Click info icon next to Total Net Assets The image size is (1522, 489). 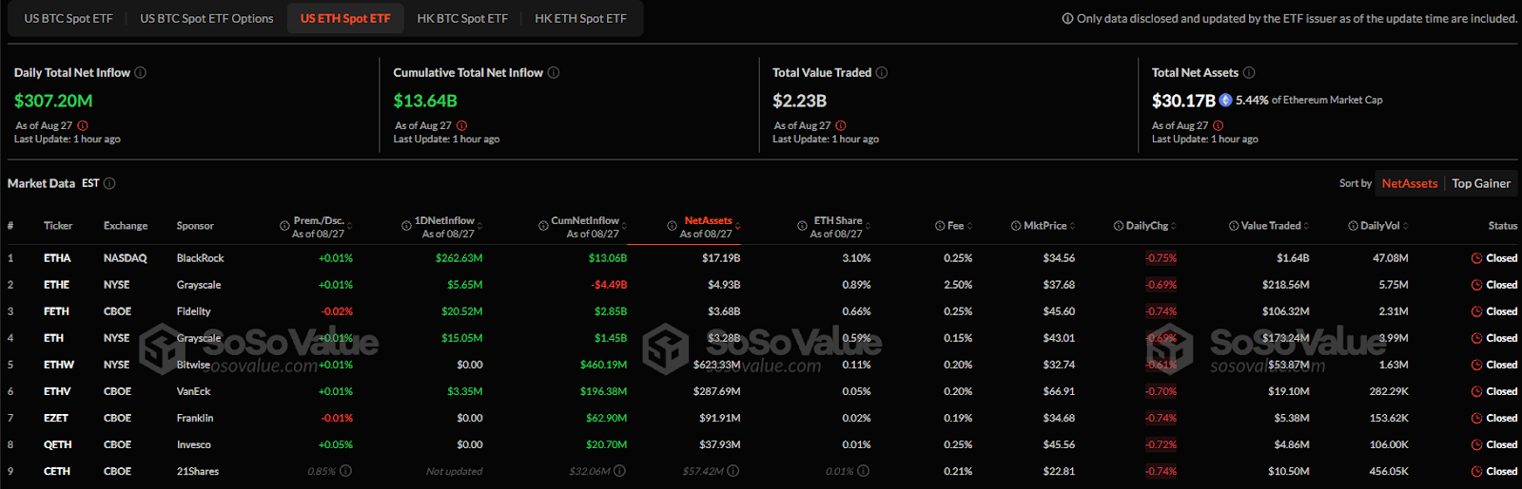[x=1249, y=73]
